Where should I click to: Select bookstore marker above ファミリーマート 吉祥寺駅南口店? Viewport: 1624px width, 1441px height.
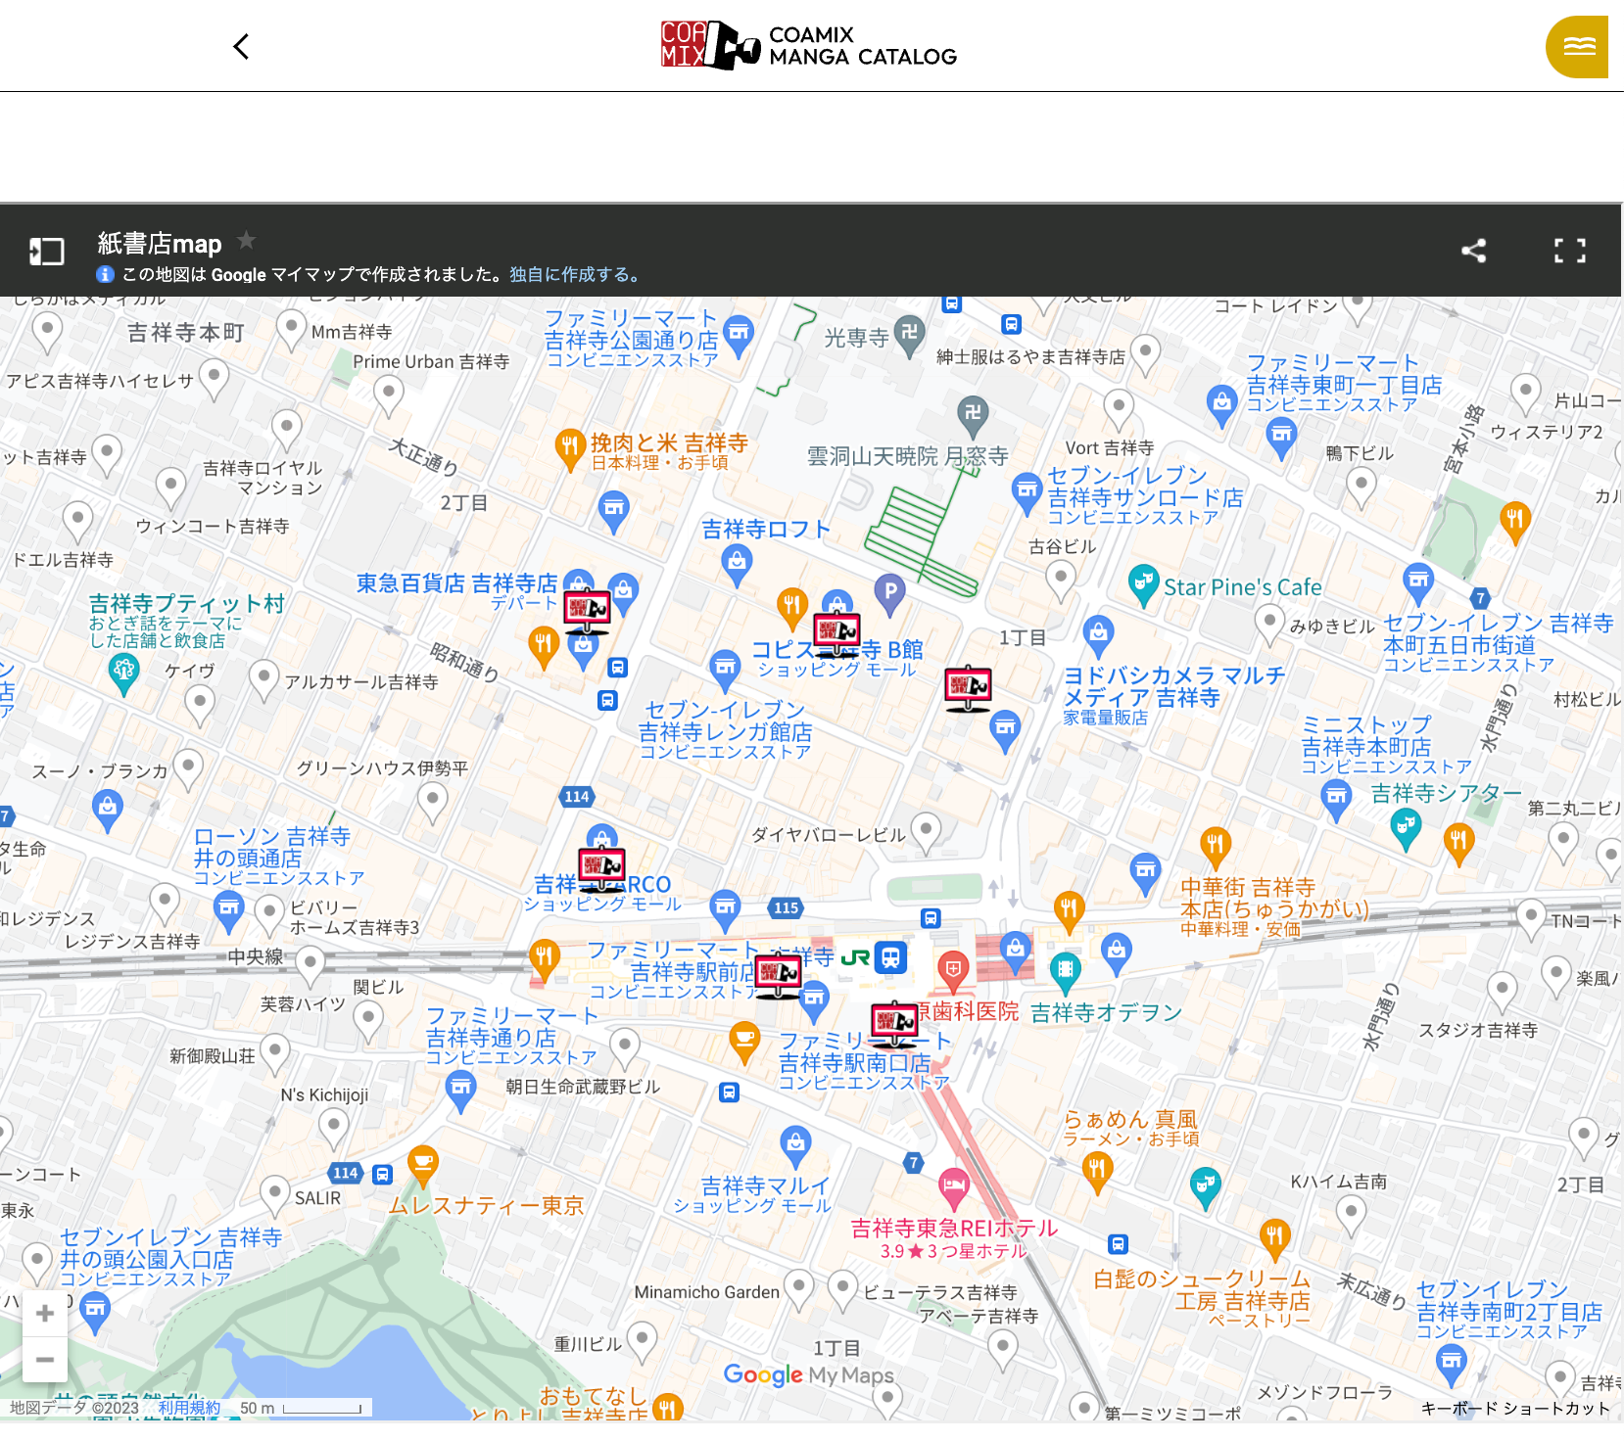894,1025
